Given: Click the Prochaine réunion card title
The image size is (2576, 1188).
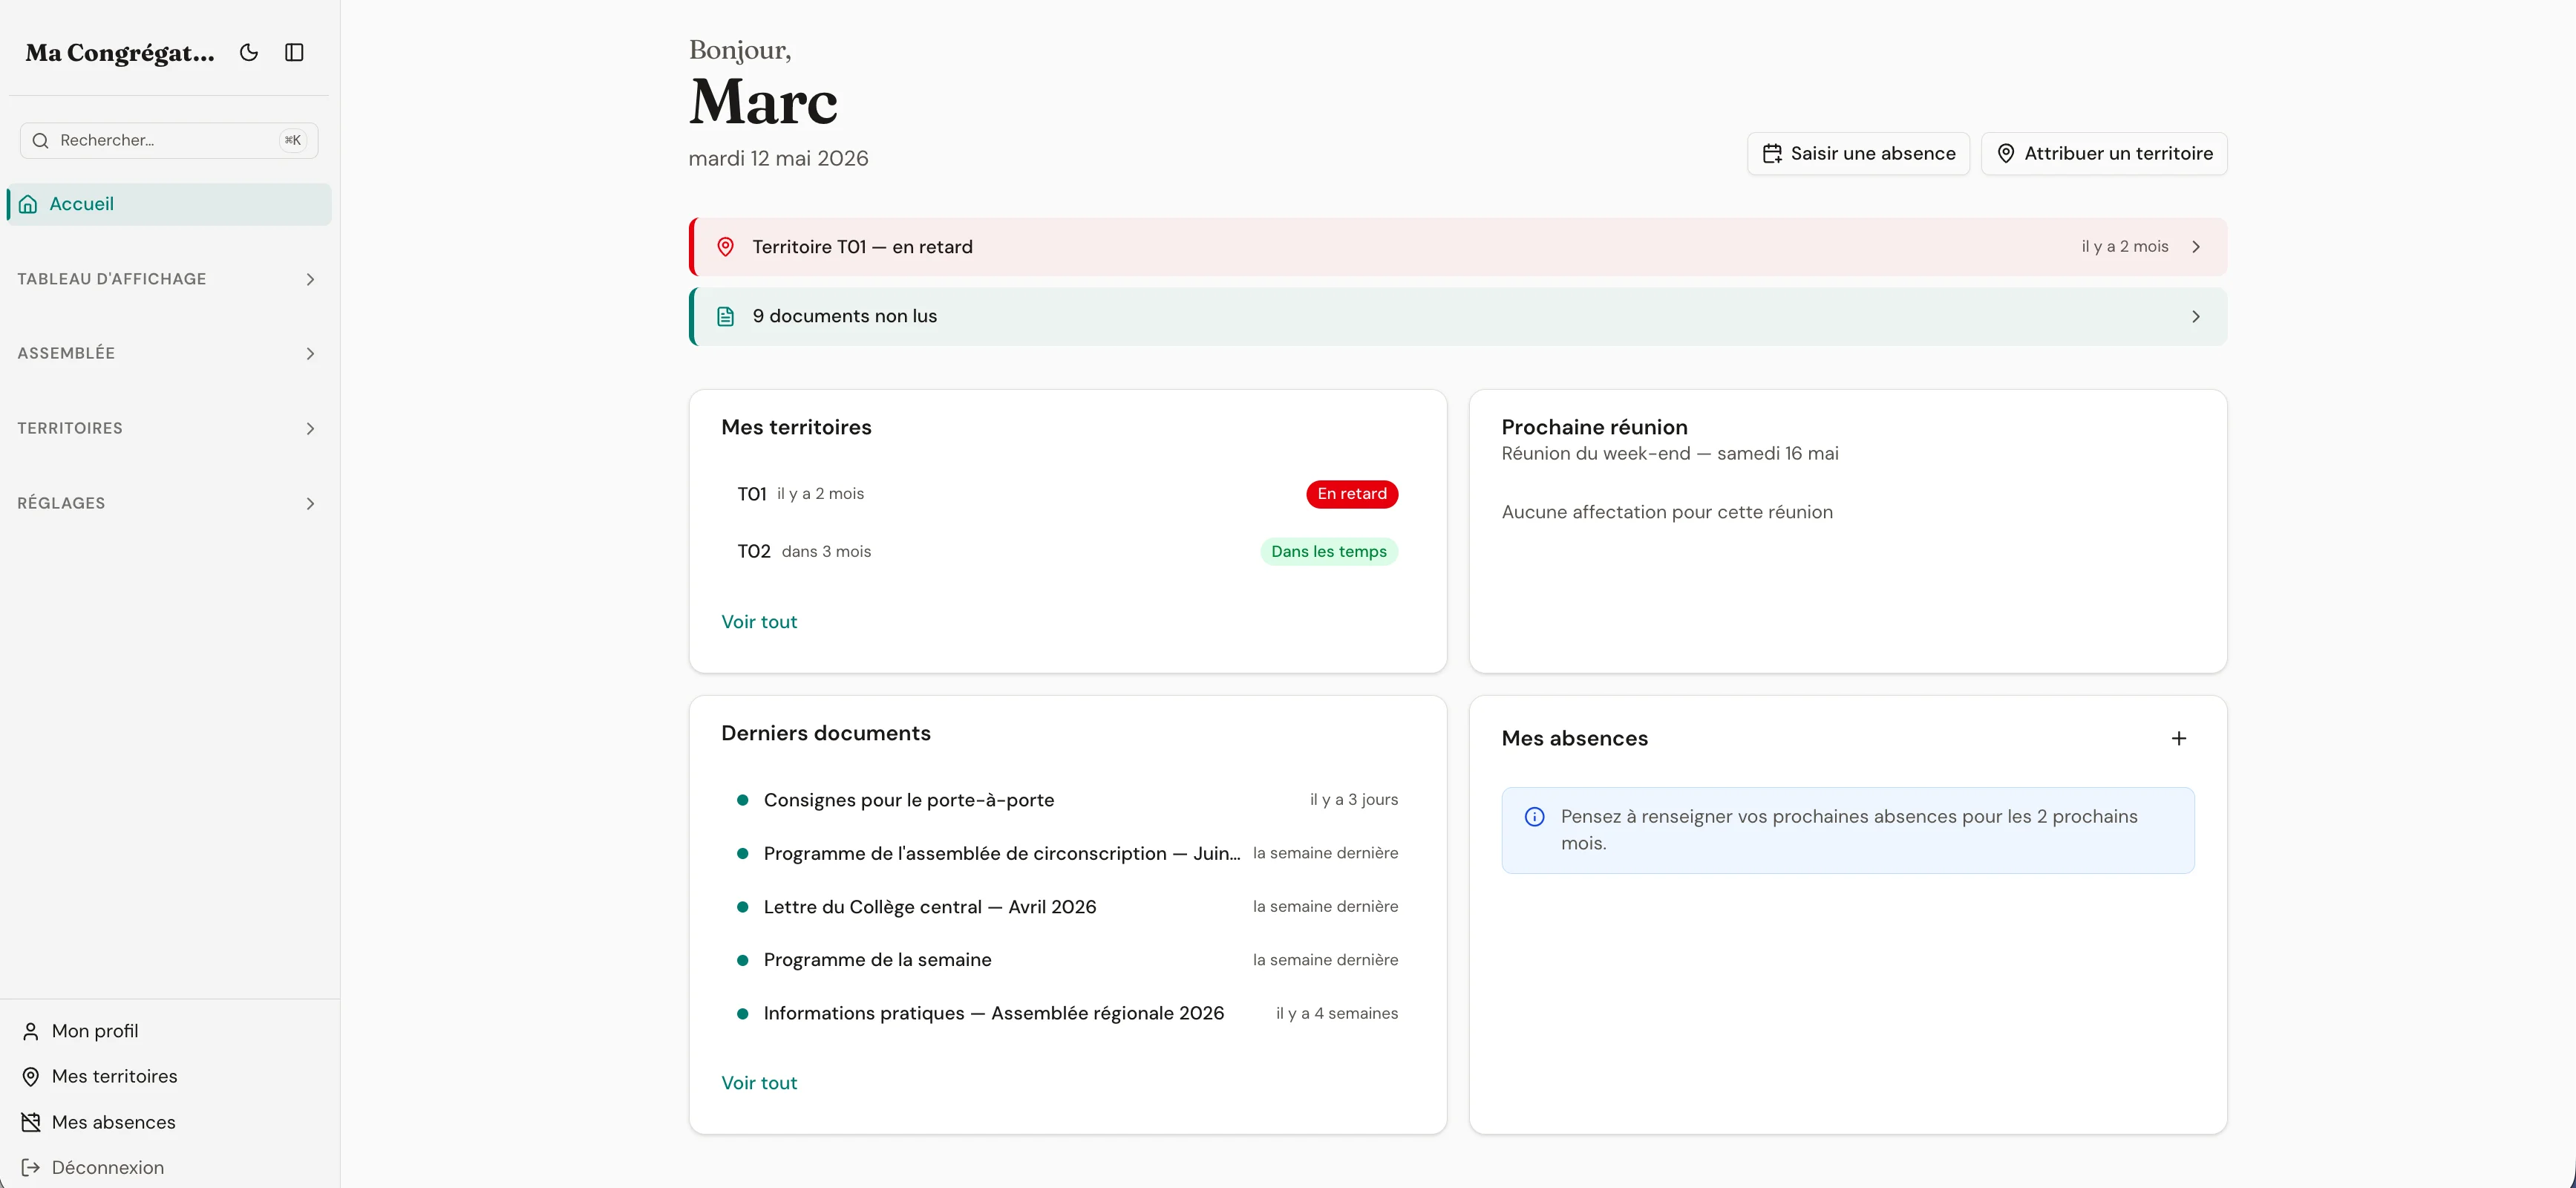Looking at the screenshot, I should click(x=1594, y=427).
